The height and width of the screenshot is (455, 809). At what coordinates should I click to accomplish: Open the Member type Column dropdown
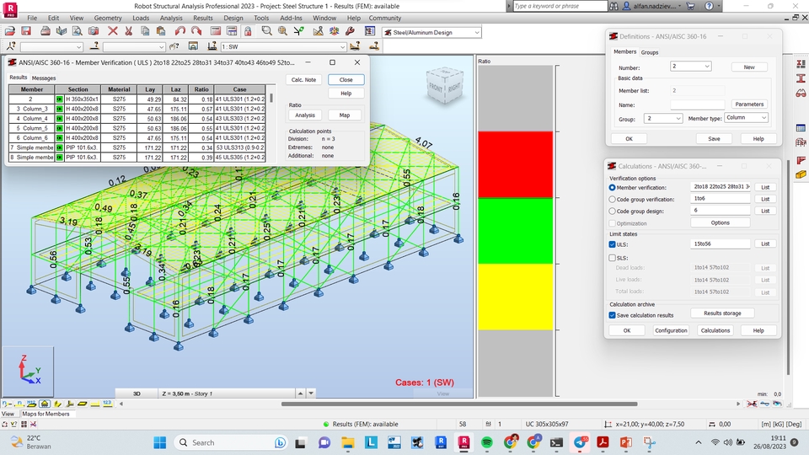point(763,118)
